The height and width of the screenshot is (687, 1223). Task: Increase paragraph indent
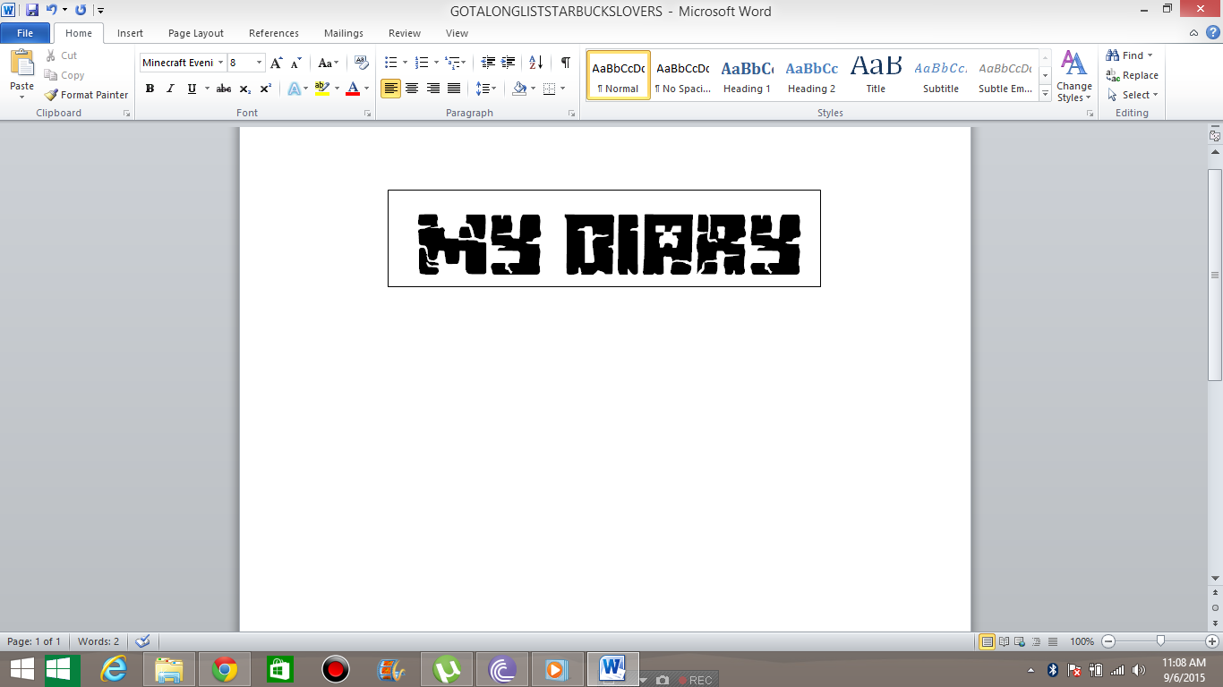[509, 63]
